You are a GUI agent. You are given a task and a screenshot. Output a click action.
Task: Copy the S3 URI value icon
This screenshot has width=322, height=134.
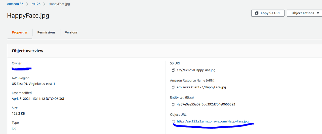point(173,70)
